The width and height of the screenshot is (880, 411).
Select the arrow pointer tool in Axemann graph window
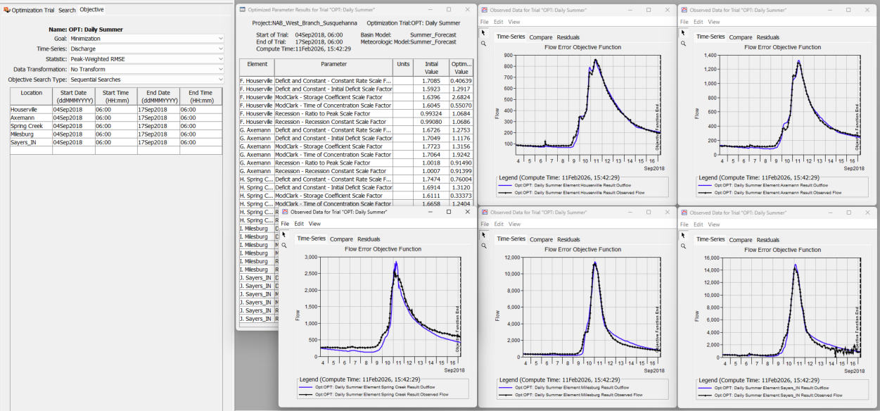pyautogui.click(x=684, y=32)
